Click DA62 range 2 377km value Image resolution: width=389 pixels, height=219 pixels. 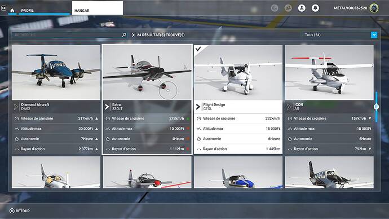click(86, 149)
